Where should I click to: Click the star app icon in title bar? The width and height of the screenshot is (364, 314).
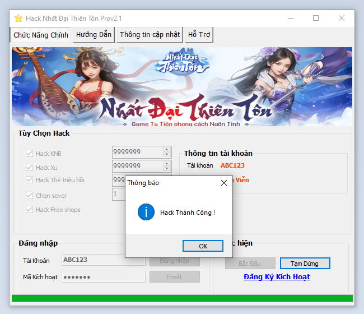(18, 18)
